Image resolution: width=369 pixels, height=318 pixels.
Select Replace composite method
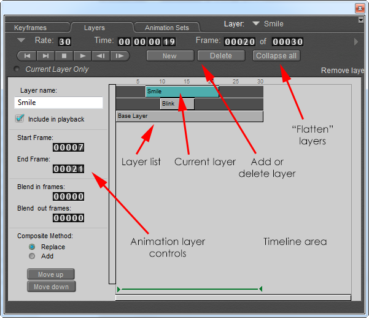32,247
